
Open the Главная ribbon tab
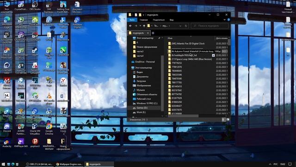click(144, 20)
